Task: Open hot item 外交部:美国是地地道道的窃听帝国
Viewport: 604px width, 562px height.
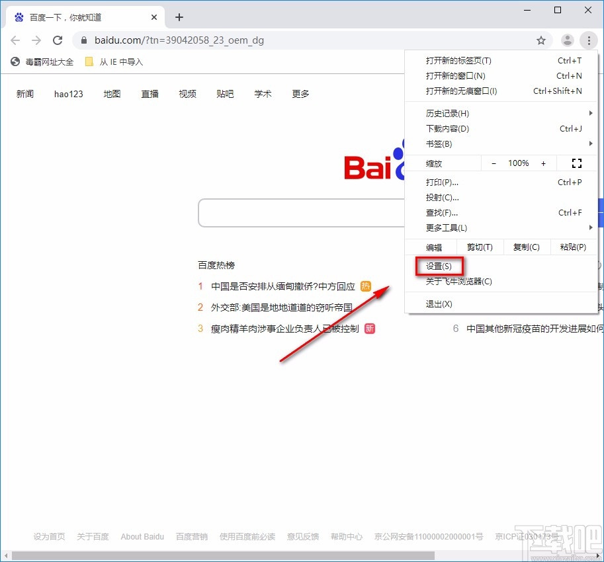Action: pos(282,307)
